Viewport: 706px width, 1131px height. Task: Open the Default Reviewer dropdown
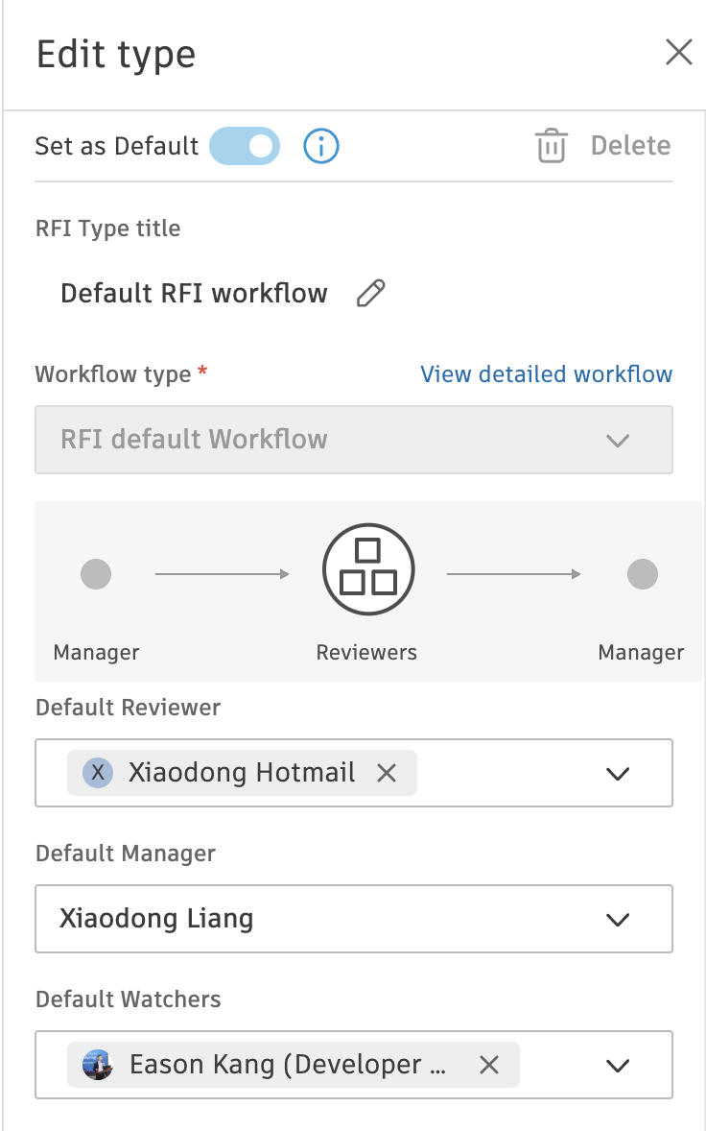[618, 773]
